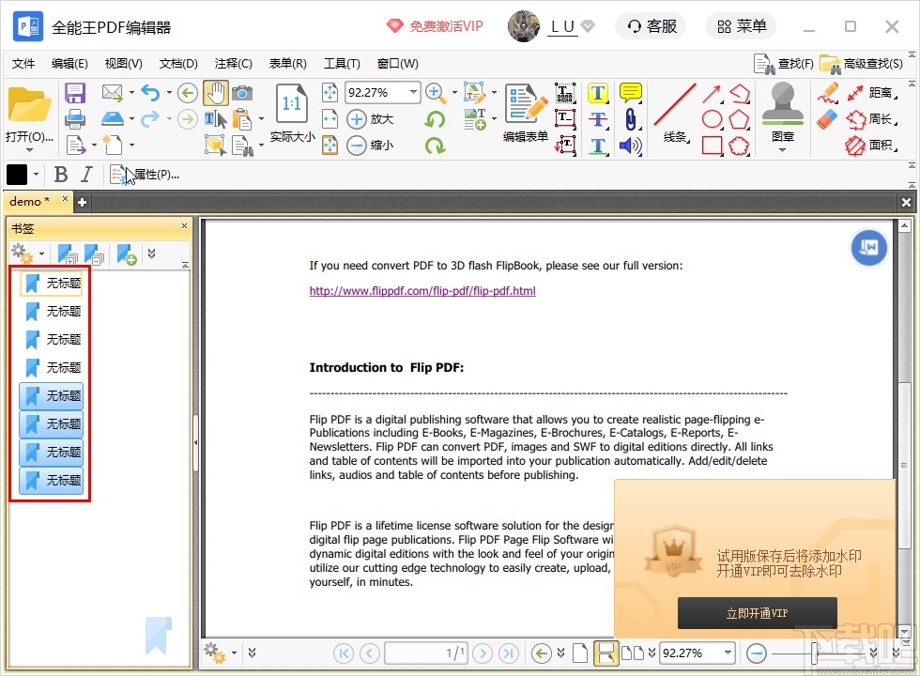Click the 菜单 menu button
The image size is (920, 676).
coord(741,26)
